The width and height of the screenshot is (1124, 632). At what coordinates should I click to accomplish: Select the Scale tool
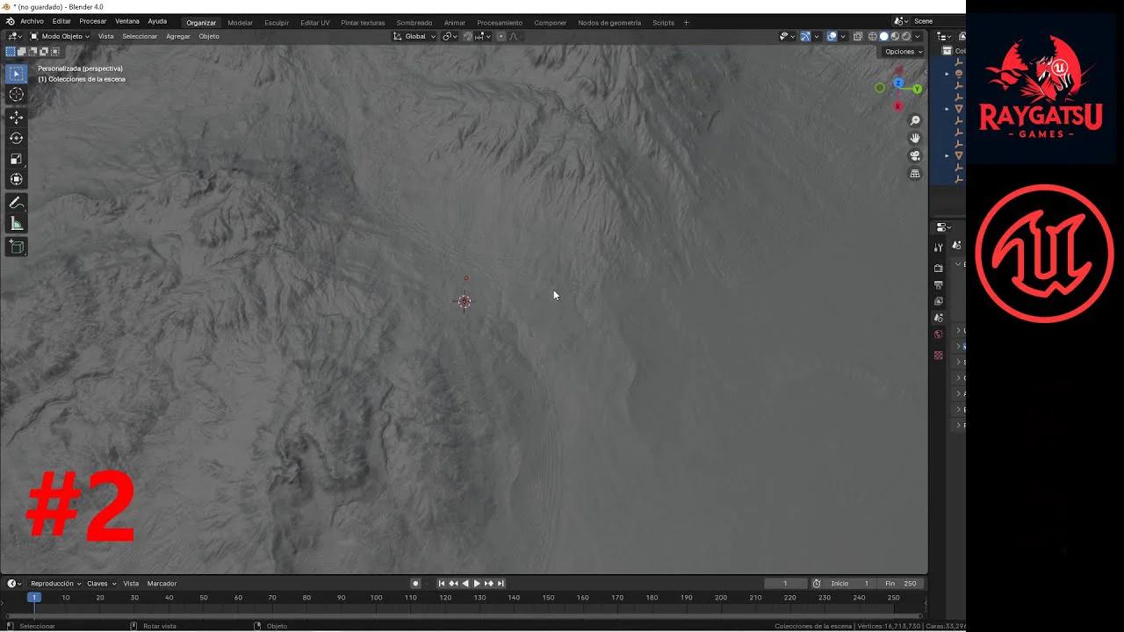16,159
